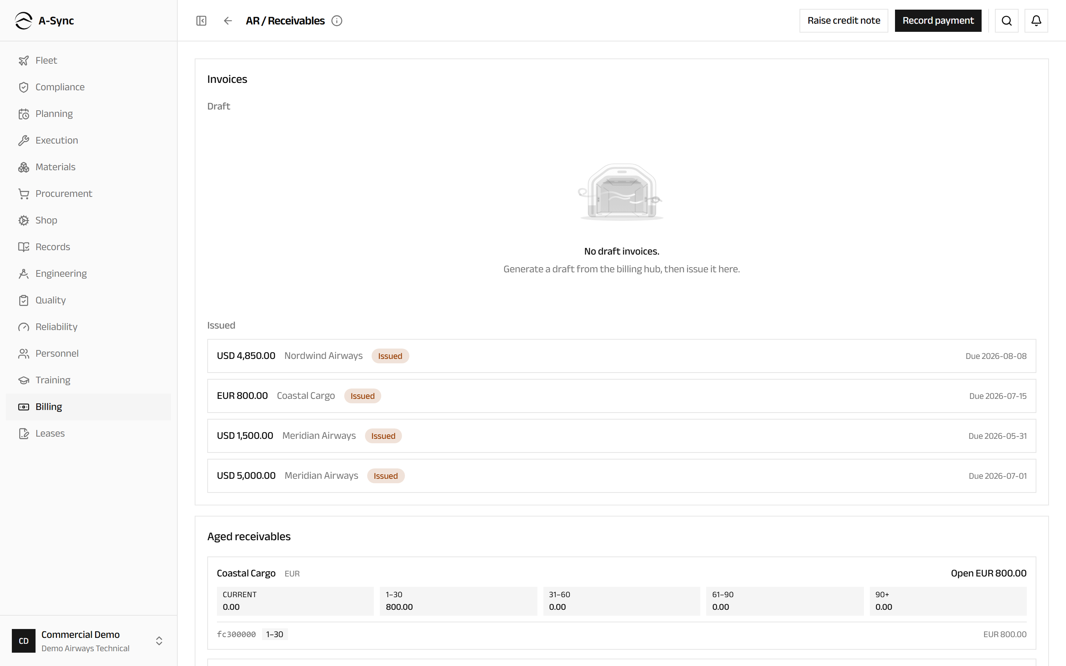Click the Procurement cart icon
Screen dimensions: 1066x666
pyautogui.click(x=24, y=194)
